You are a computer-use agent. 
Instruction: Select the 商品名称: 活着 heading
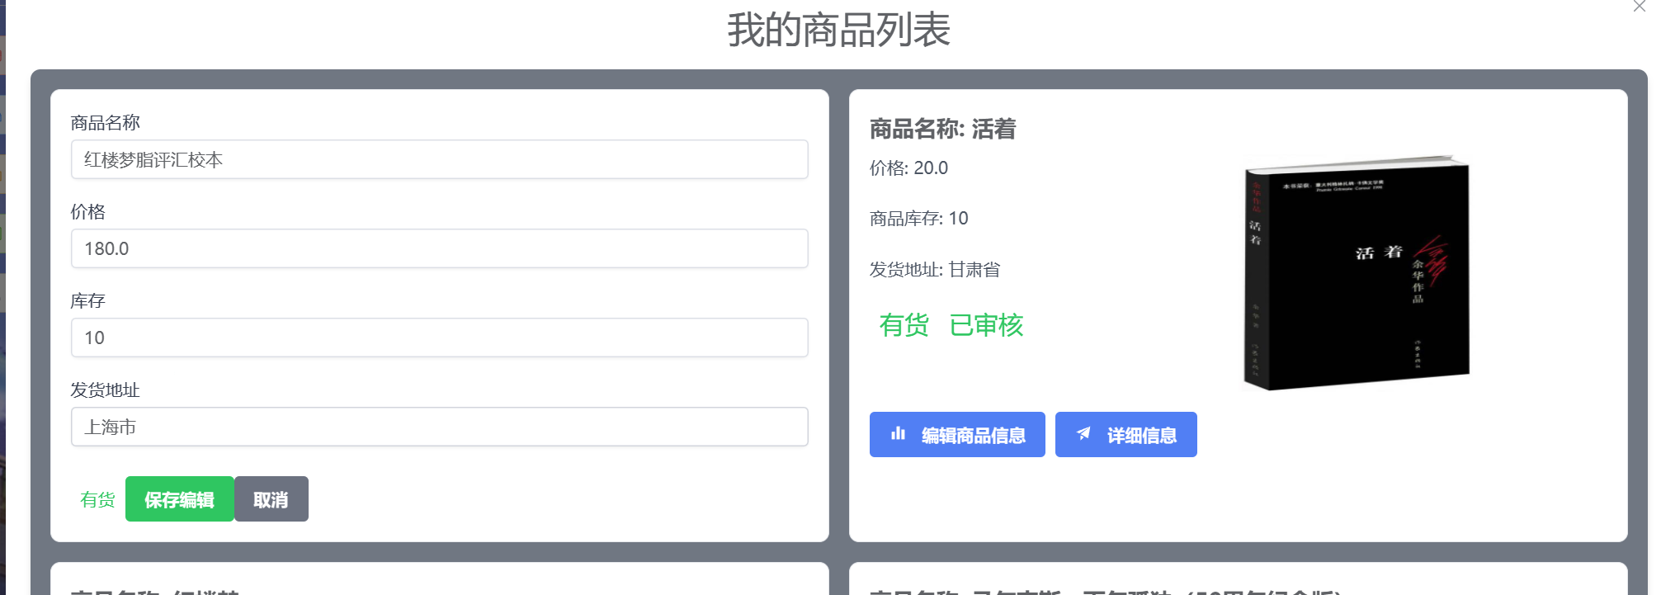(942, 129)
